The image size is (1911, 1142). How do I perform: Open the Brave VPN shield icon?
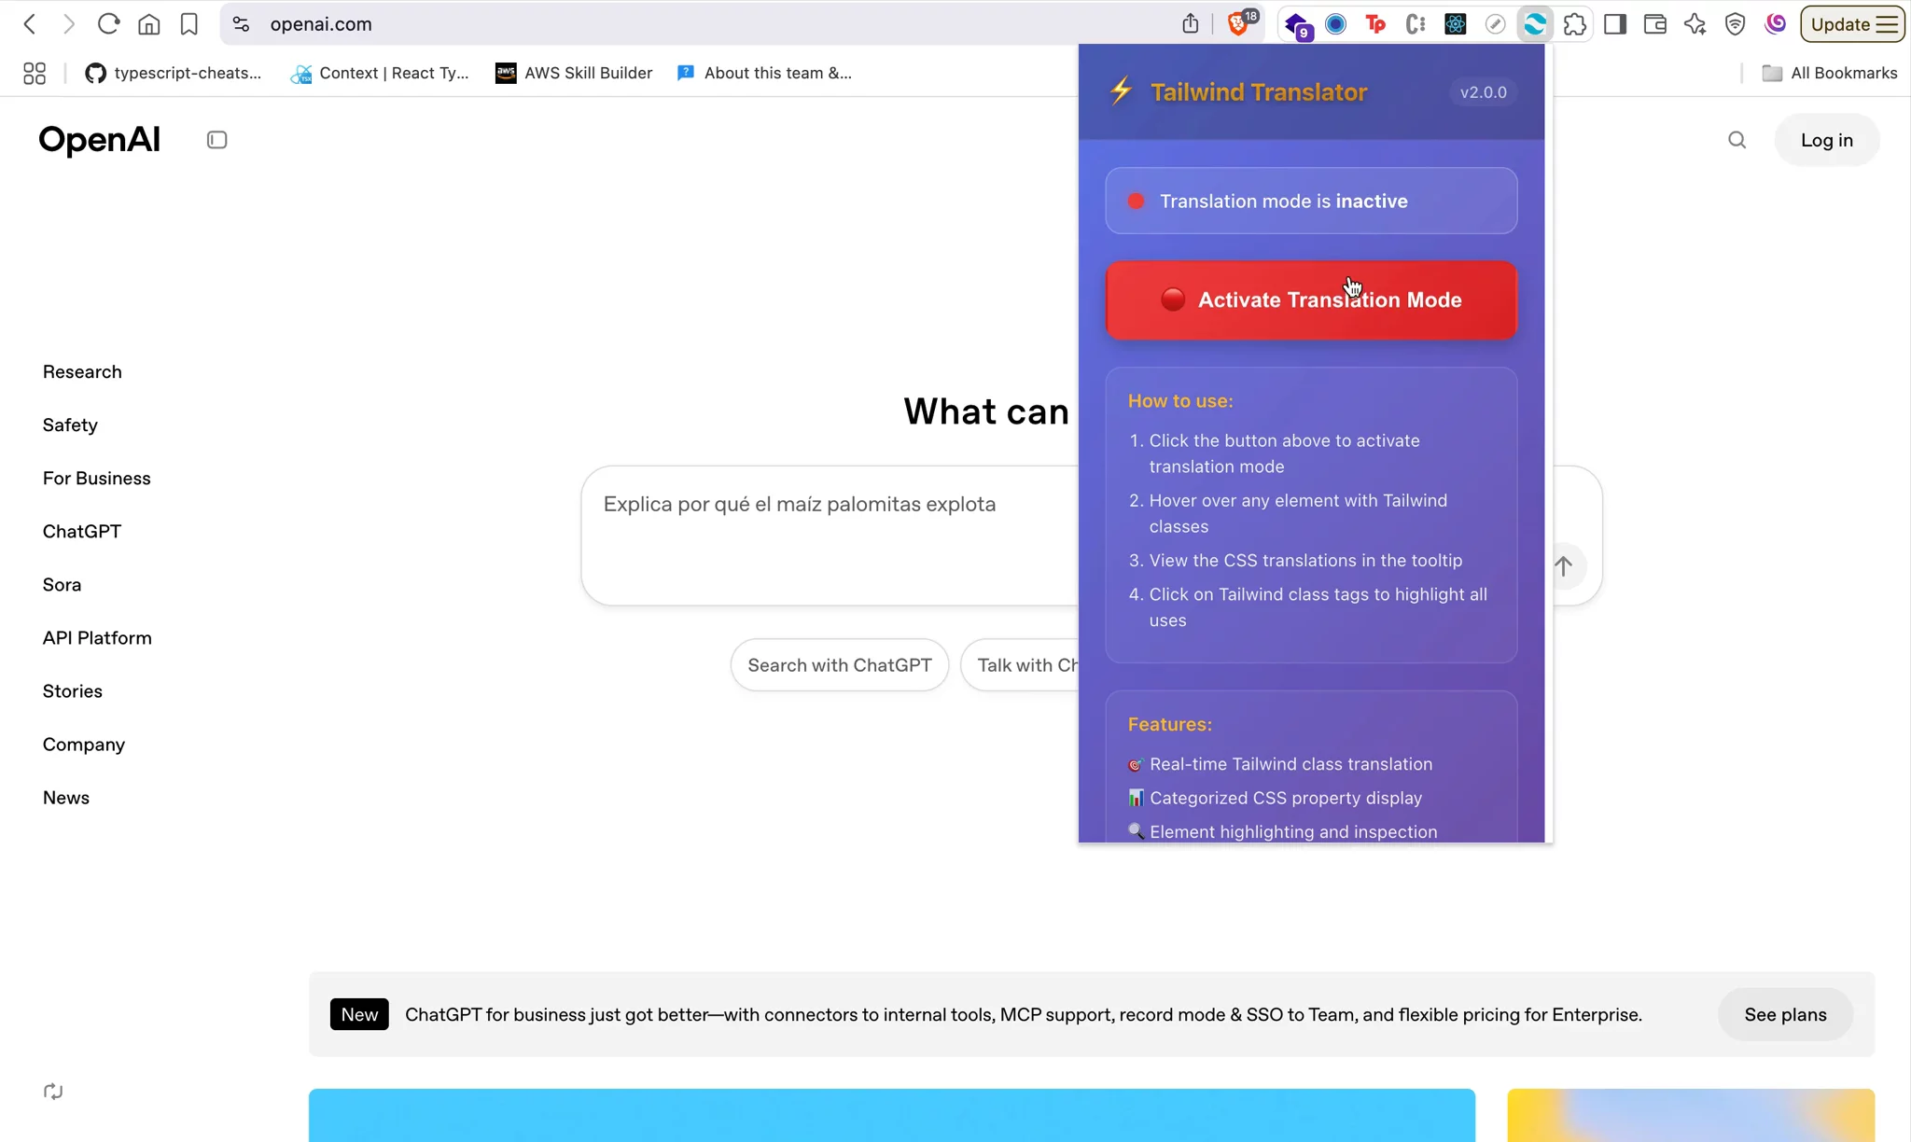(x=1735, y=24)
